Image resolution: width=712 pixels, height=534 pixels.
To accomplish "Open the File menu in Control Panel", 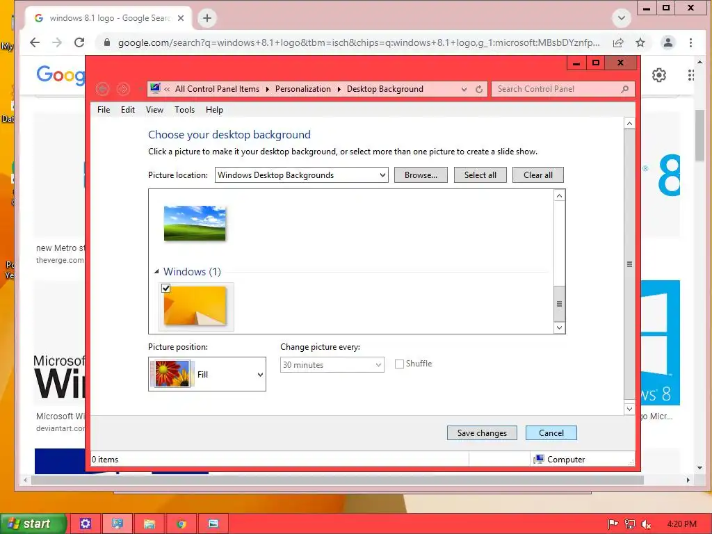I will (104, 109).
